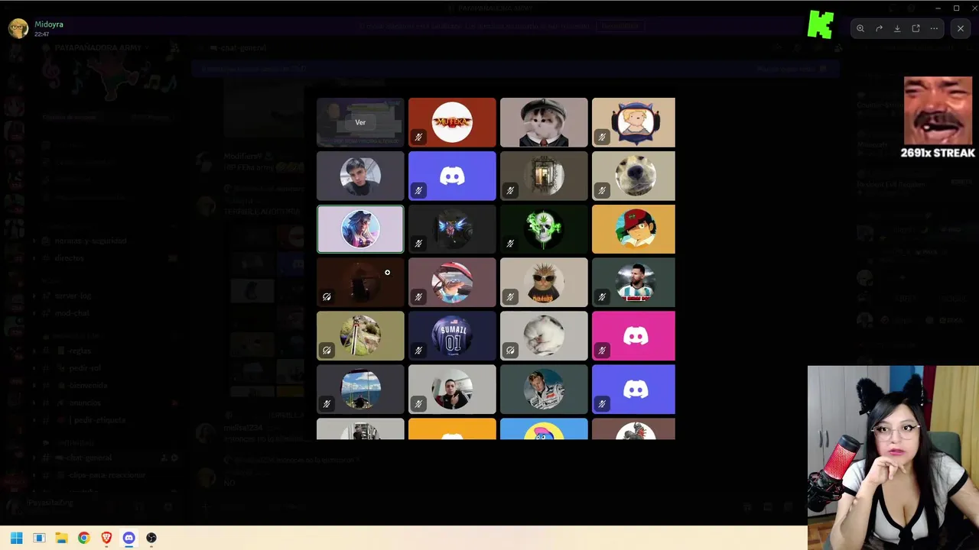Select the dog nose avatar tile

[x=633, y=176]
